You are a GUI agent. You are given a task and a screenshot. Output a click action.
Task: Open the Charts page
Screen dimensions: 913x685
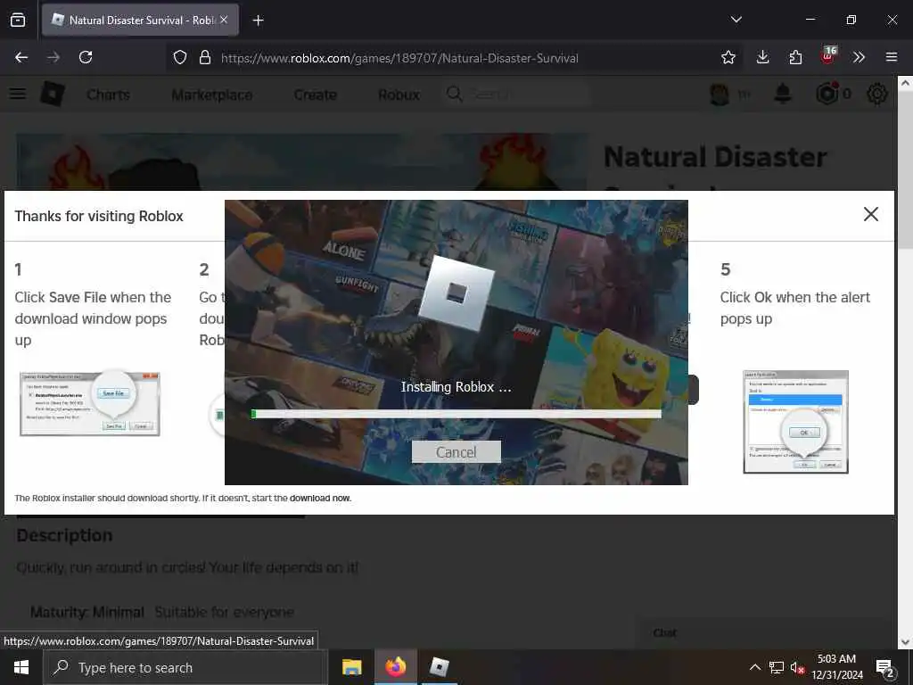[x=108, y=95]
